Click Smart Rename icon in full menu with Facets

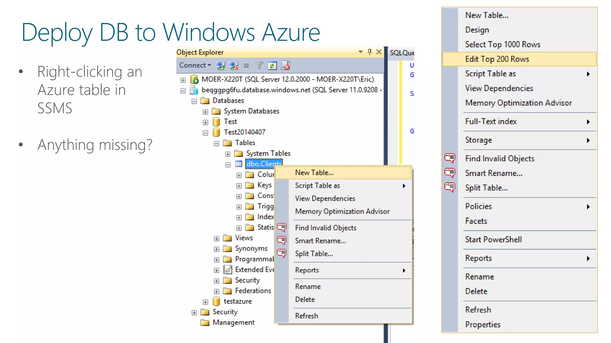tap(450, 173)
